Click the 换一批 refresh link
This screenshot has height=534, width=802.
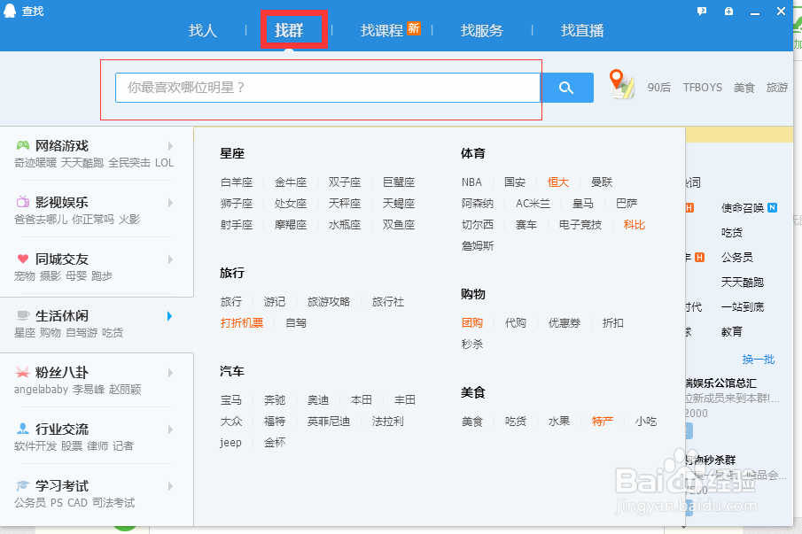tap(758, 360)
